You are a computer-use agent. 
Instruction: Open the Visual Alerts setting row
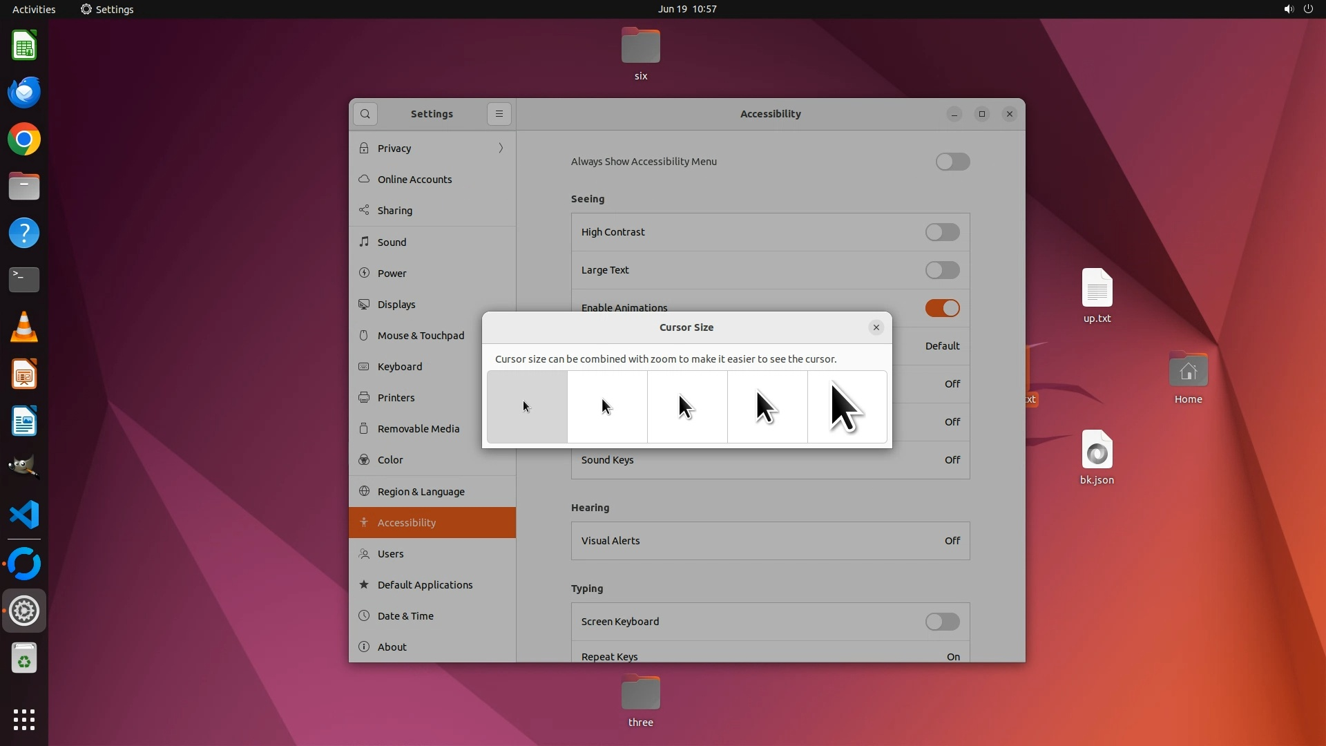click(770, 541)
